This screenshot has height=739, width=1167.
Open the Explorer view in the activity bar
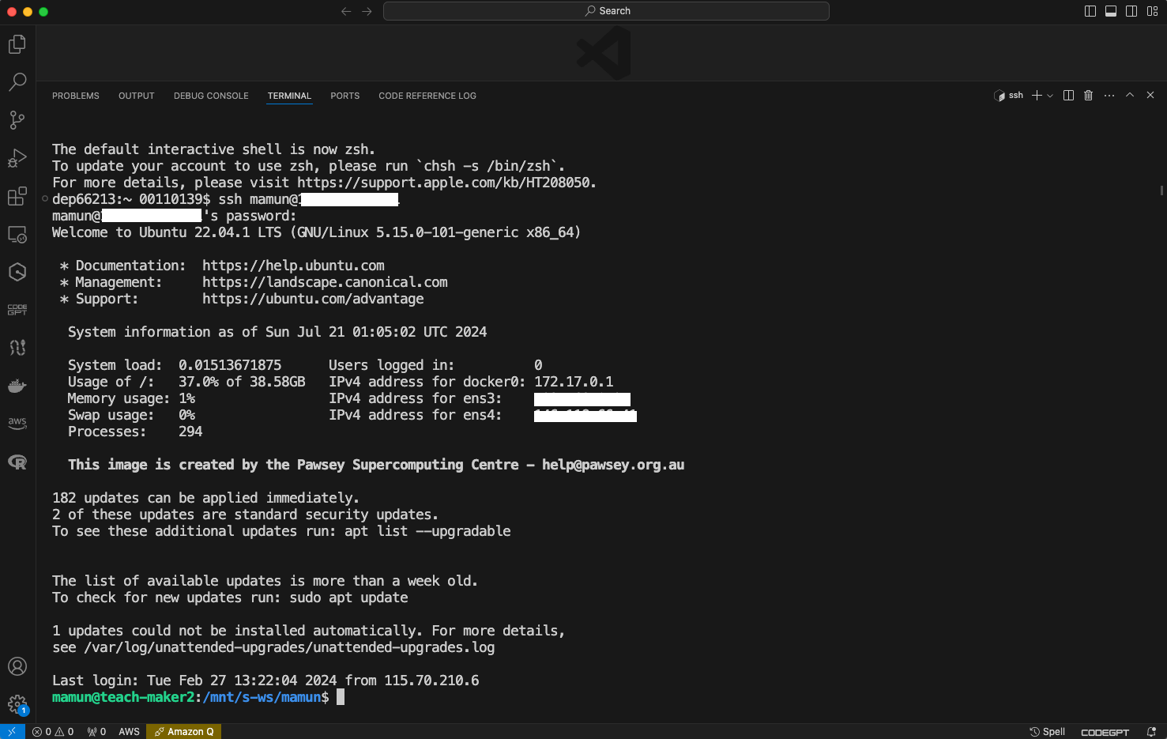[x=17, y=44]
